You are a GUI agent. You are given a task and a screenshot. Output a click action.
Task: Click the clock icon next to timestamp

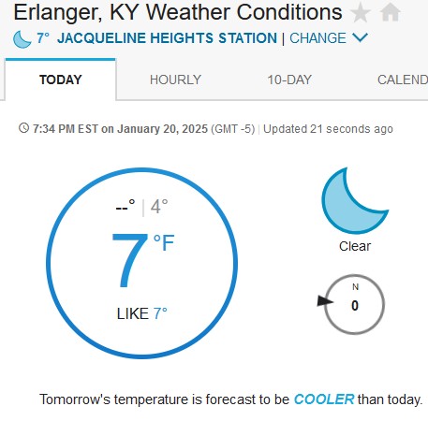click(x=23, y=128)
